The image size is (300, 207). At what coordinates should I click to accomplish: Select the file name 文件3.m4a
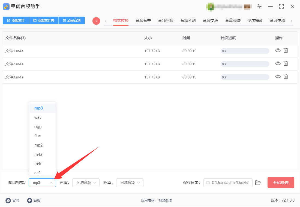coord(14,77)
